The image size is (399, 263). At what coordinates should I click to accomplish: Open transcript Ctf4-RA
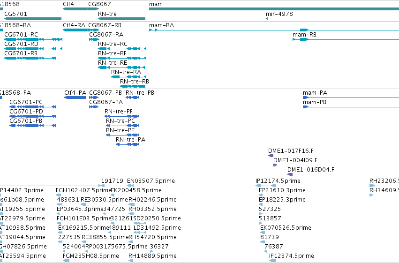74,25
